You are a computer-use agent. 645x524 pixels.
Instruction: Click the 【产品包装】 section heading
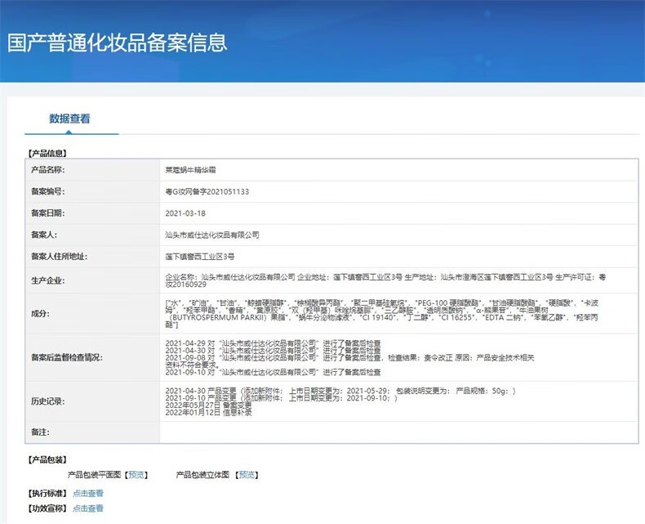point(47,459)
